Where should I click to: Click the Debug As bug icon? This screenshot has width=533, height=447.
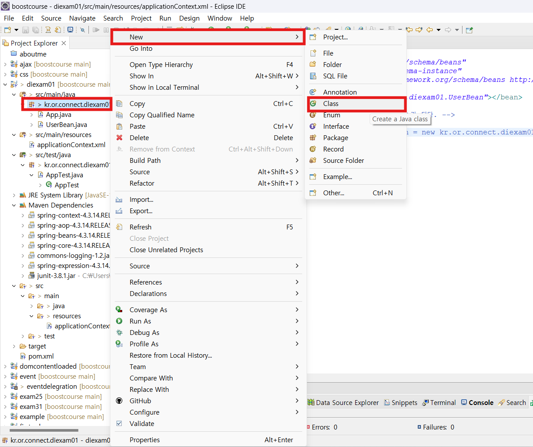coord(119,333)
